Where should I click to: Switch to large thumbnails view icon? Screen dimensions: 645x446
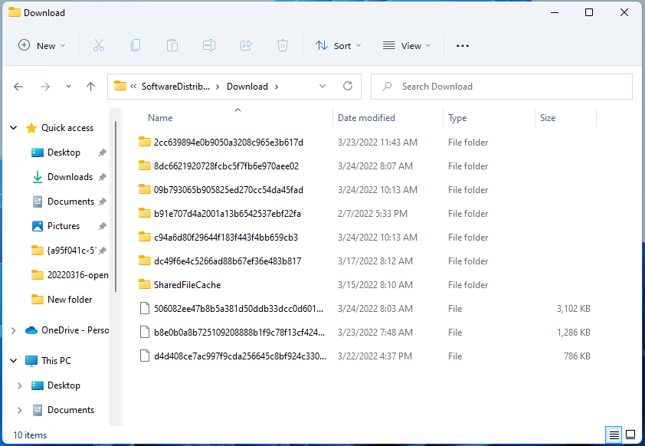[630, 435]
